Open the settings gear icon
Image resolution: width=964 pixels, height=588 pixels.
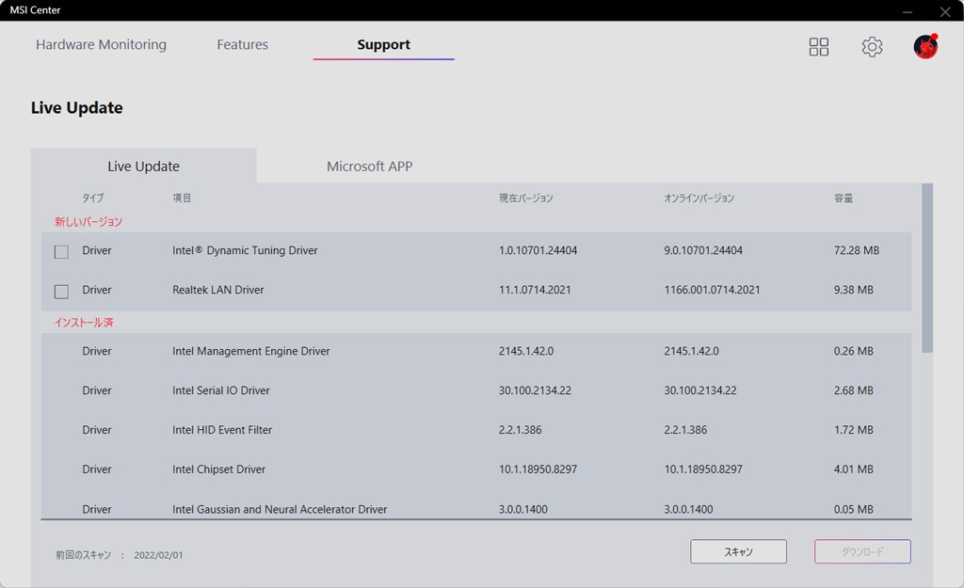click(x=873, y=47)
